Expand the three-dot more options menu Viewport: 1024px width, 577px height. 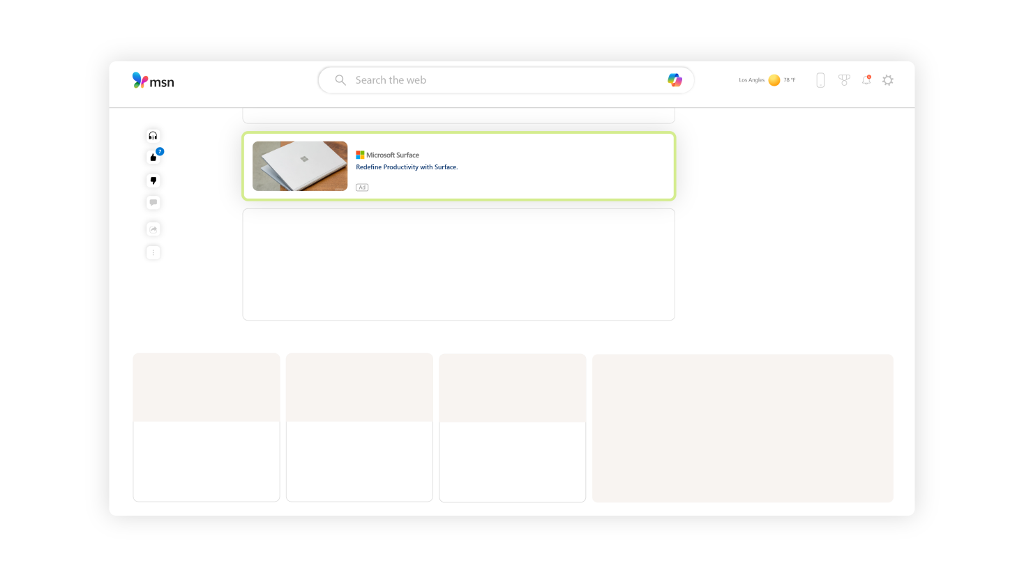(x=153, y=252)
